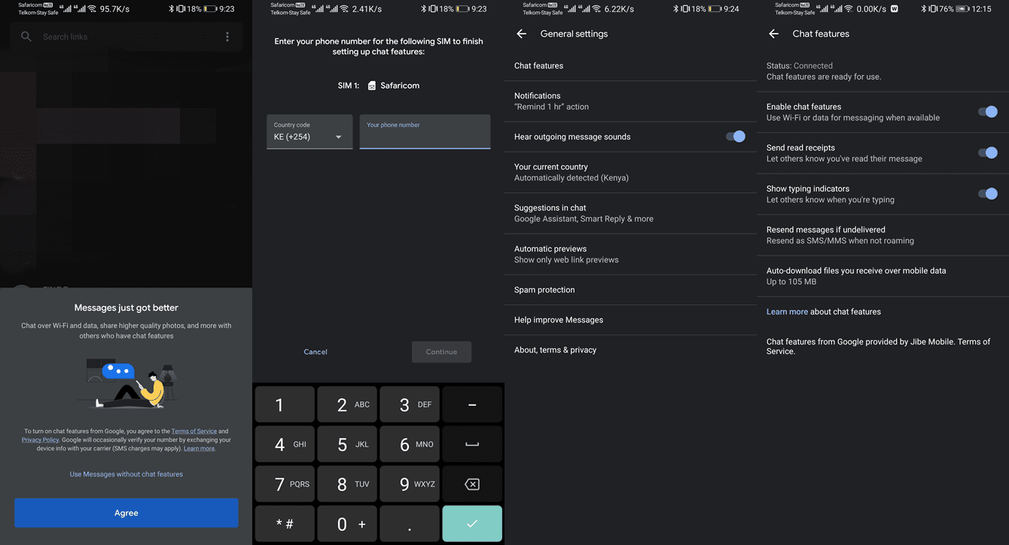The height and width of the screenshot is (545, 1009).
Task: Tap the minus keypad key
Action: point(472,404)
